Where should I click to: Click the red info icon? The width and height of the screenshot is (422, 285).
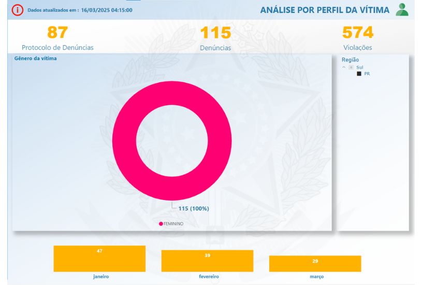pyautogui.click(x=18, y=10)
